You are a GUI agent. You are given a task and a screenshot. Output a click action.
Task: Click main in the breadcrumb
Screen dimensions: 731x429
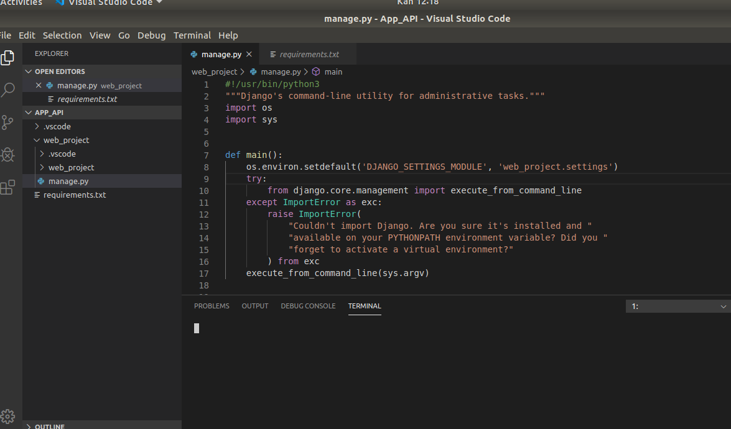click(x=333, y=71)
